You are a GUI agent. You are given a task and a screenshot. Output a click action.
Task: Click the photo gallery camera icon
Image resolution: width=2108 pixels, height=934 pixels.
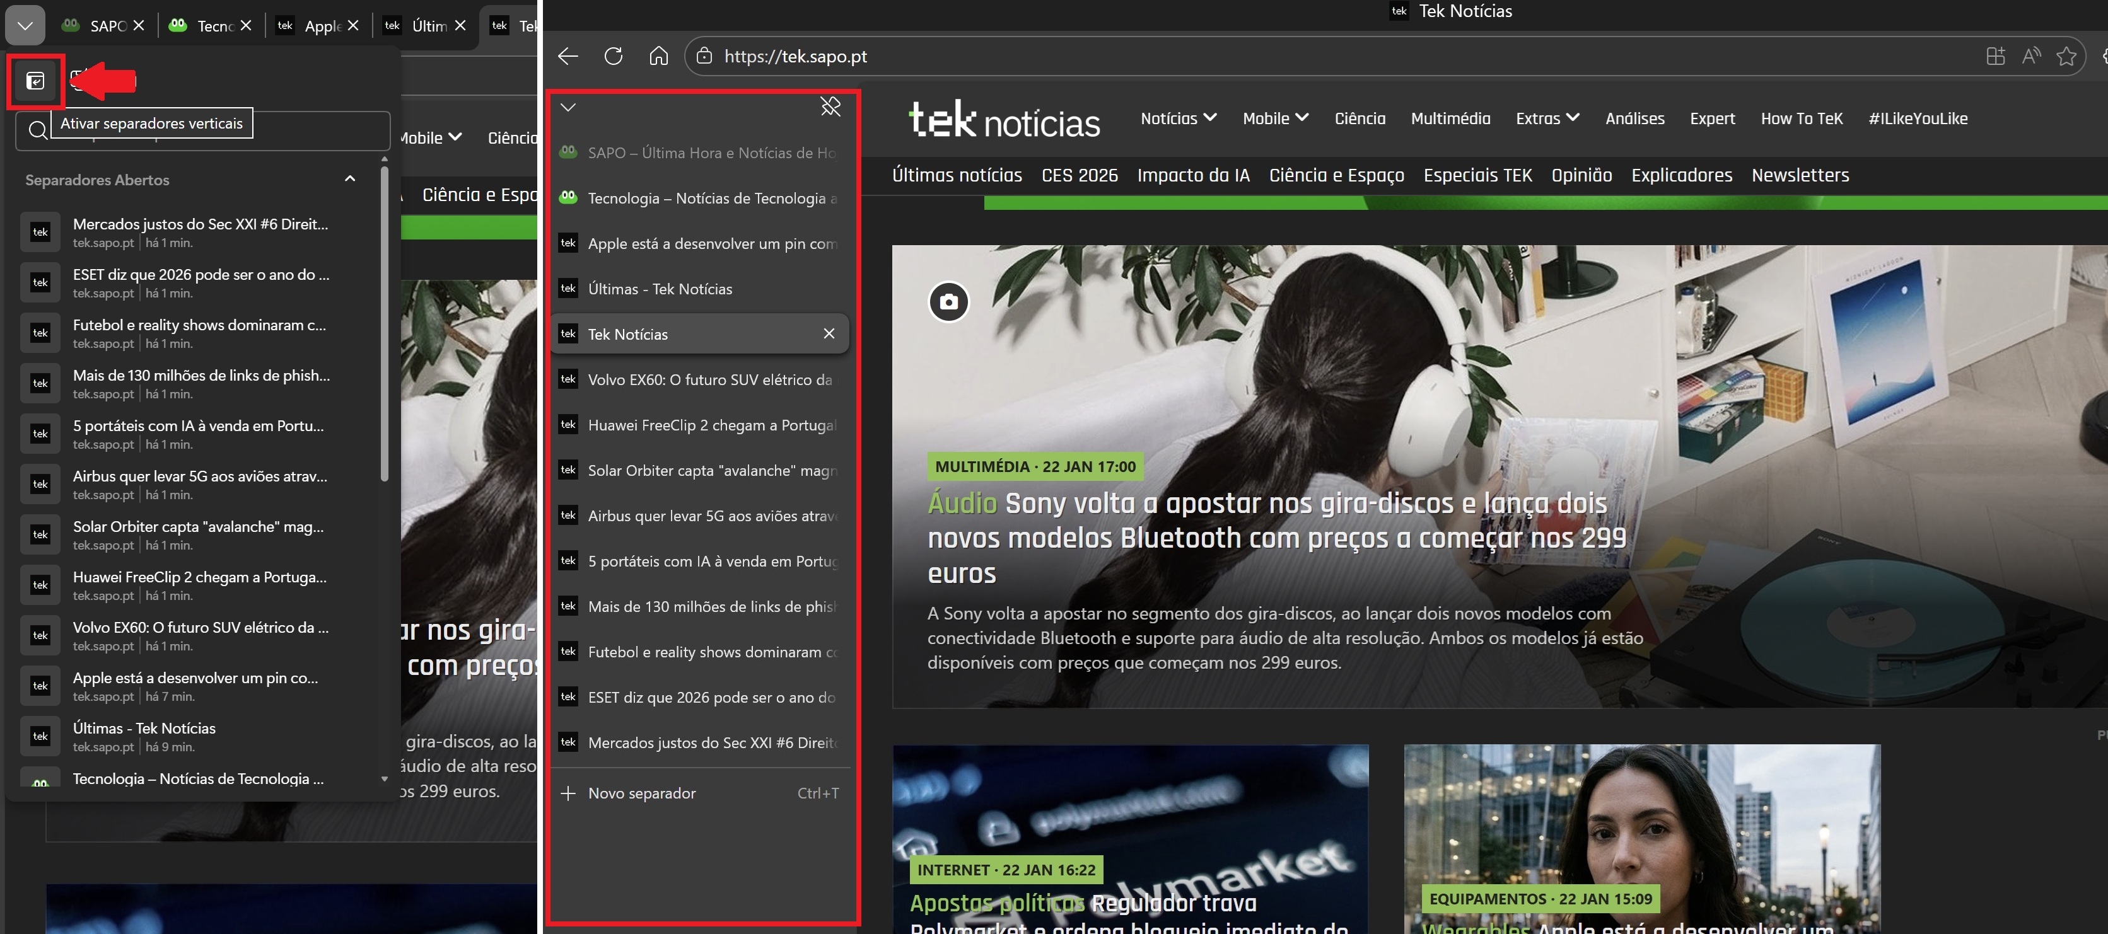(x=948, y=302)
